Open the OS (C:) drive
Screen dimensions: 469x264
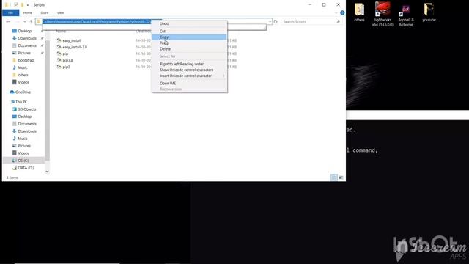pyautogui.click(x=23, y=161)
